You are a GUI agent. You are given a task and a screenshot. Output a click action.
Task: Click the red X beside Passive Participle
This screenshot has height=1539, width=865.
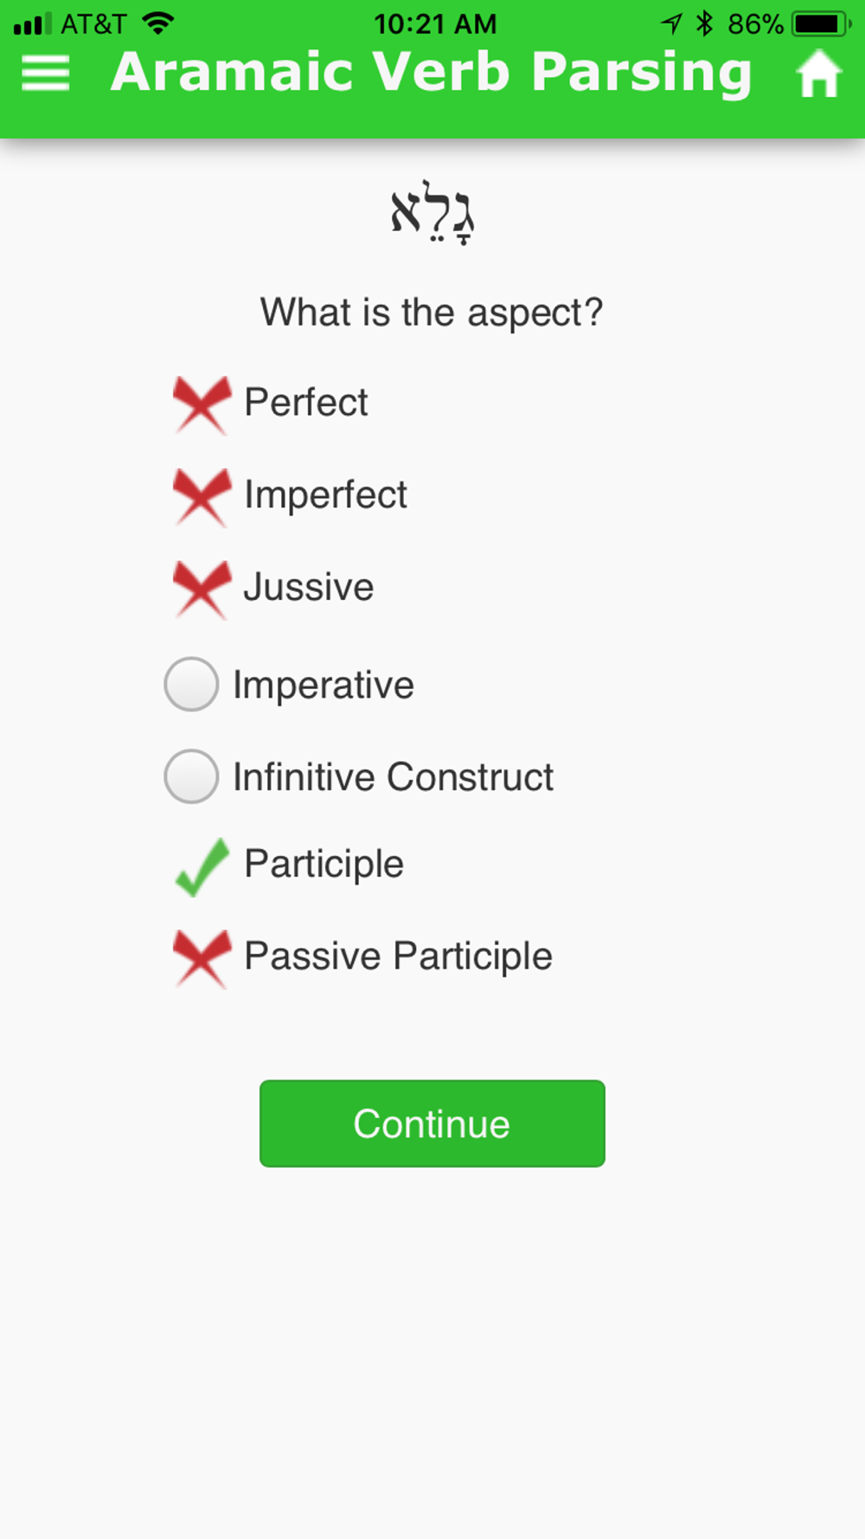click(x=202, y=958)
